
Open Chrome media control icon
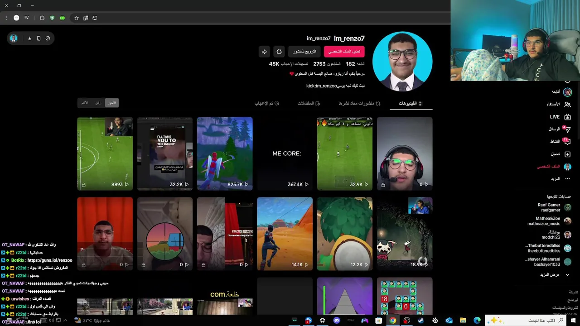(x=27, y=18)
